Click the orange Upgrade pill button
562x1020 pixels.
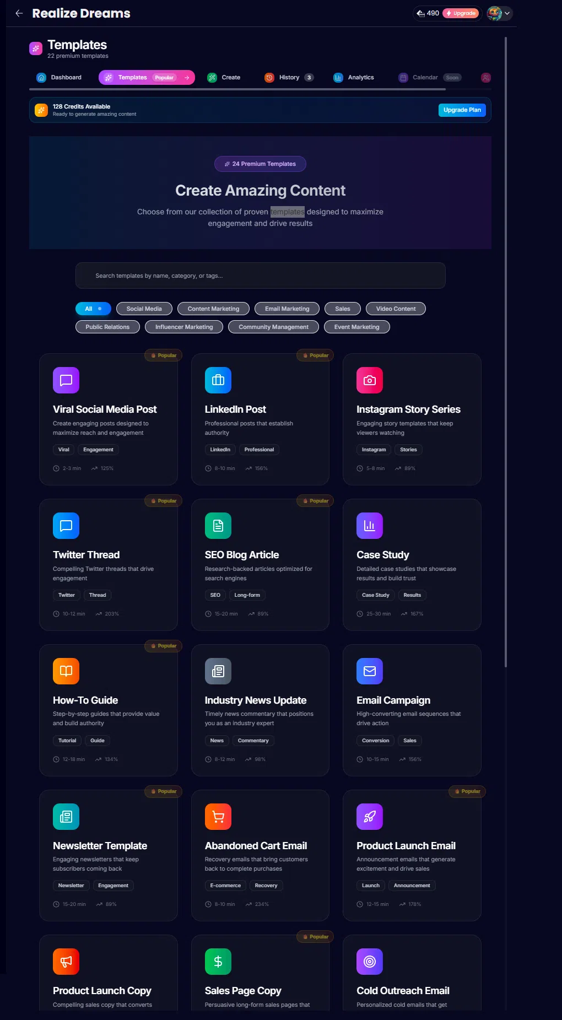pyautogui.click(x=461, y=13)
